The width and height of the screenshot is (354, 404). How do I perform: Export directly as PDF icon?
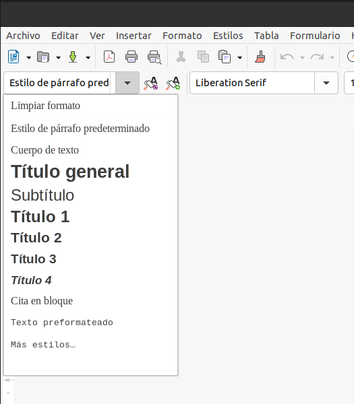pos(109,57)
